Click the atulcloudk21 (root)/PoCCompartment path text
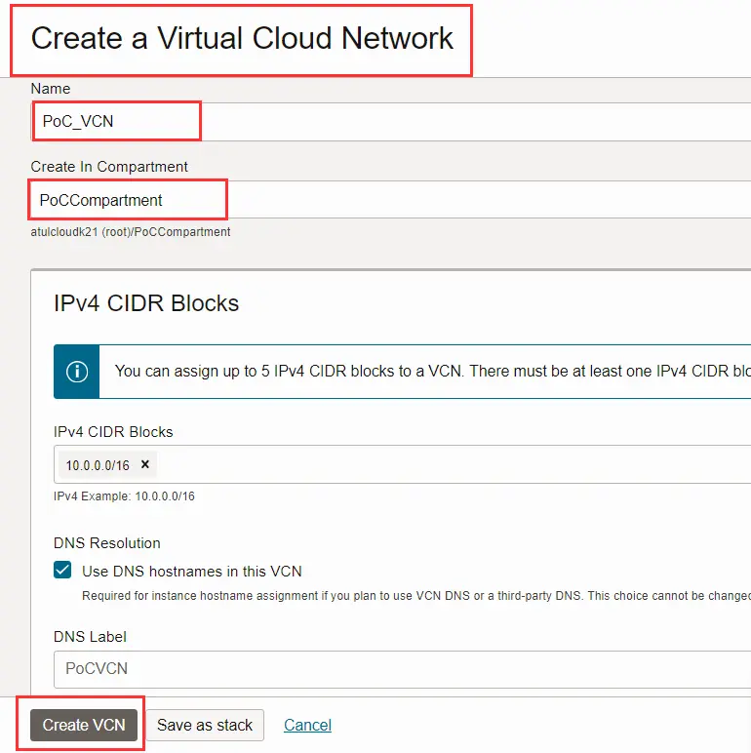The height and width of the screenshot is (753, 751). pos(131,232)
